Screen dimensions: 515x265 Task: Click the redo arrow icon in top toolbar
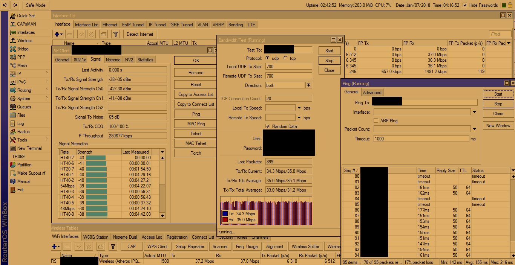(x=15, y=5)
